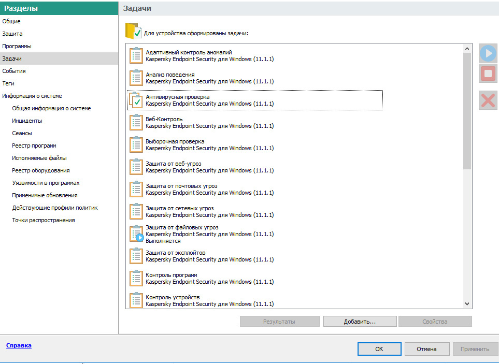The height and width of the screenshot is (364, 499).
Task: Open Уязвимости в программах subsection
Action: coord(46,183)
